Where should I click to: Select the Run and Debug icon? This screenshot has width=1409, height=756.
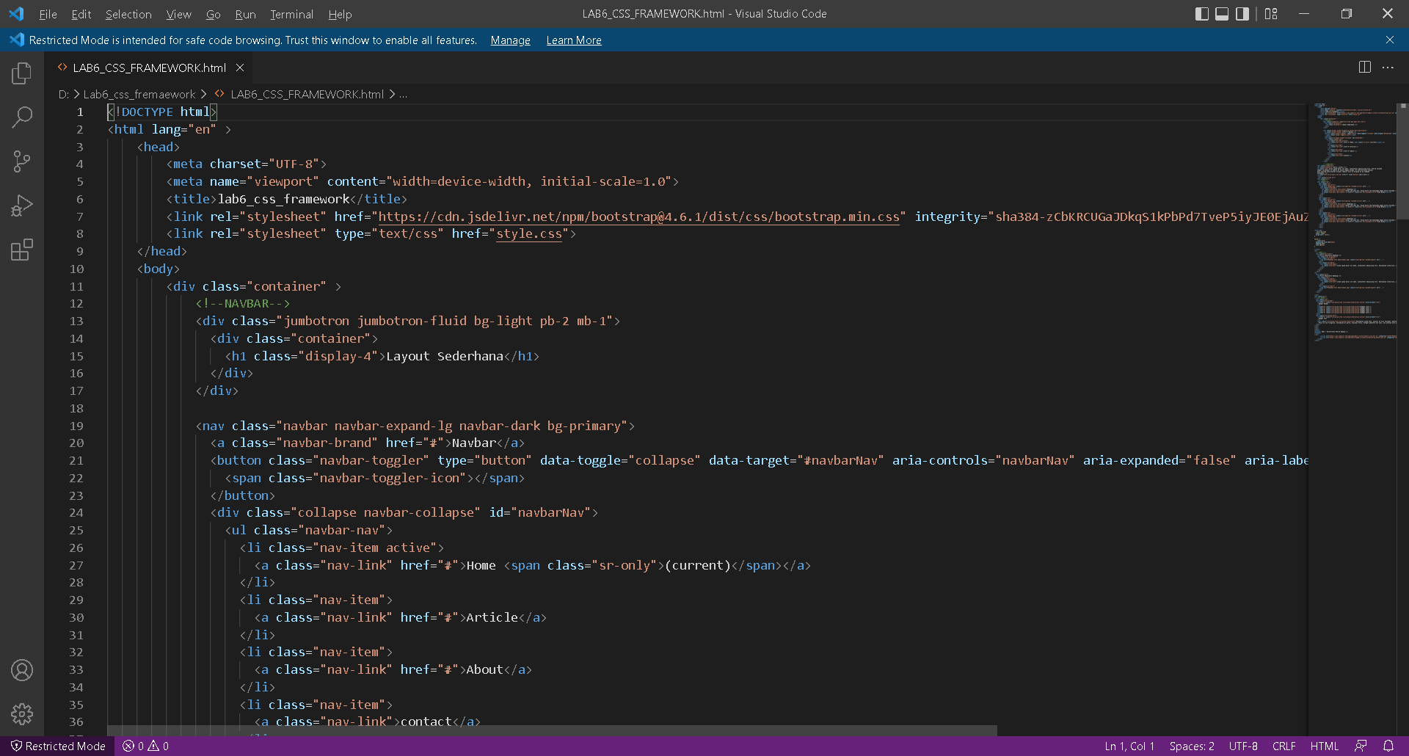22,206
